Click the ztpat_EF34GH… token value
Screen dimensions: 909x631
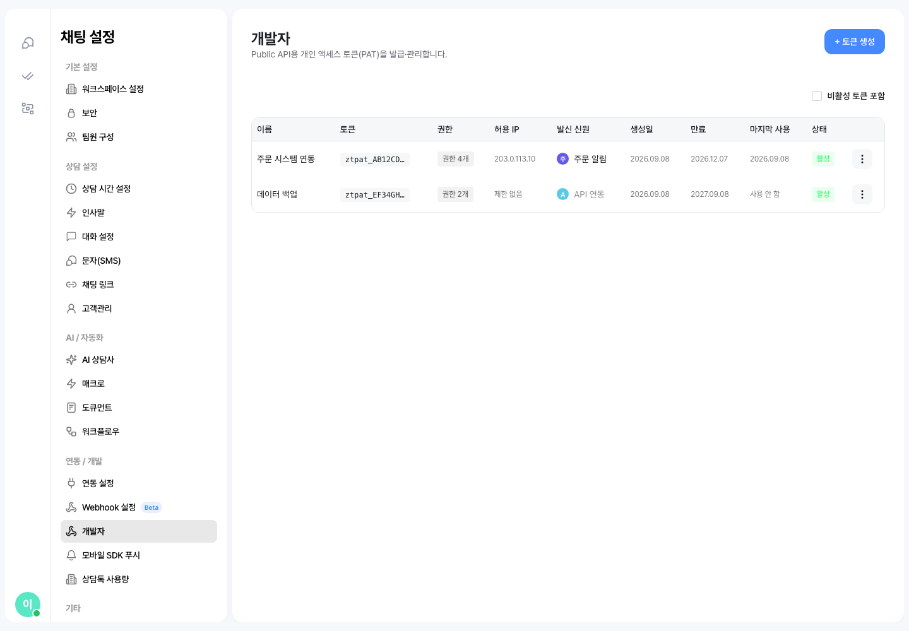375,195
